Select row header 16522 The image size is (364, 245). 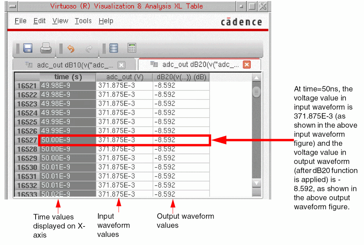pos(27,95)
